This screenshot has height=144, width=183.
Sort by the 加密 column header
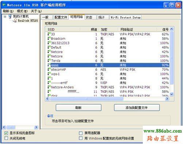(108, 29)
